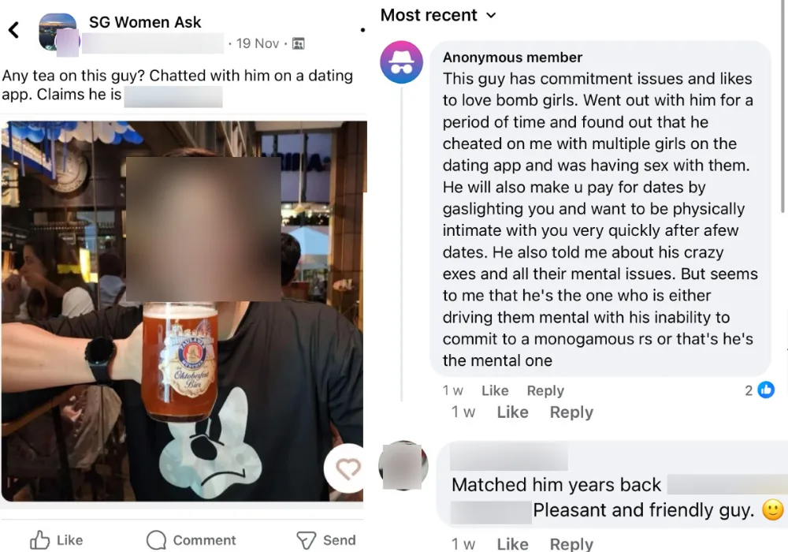The height and width of the screenshot is (552, 788).
Task: Like the 'Matched him years back' comment
Action: tap(513, 544)
